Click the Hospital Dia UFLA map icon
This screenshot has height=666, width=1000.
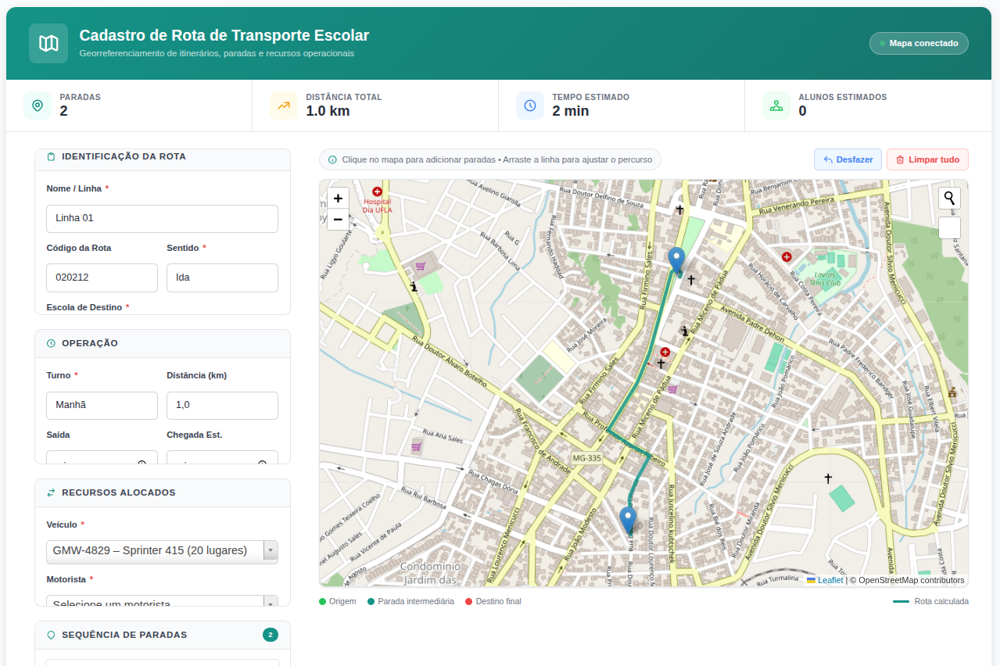point(378,192)
